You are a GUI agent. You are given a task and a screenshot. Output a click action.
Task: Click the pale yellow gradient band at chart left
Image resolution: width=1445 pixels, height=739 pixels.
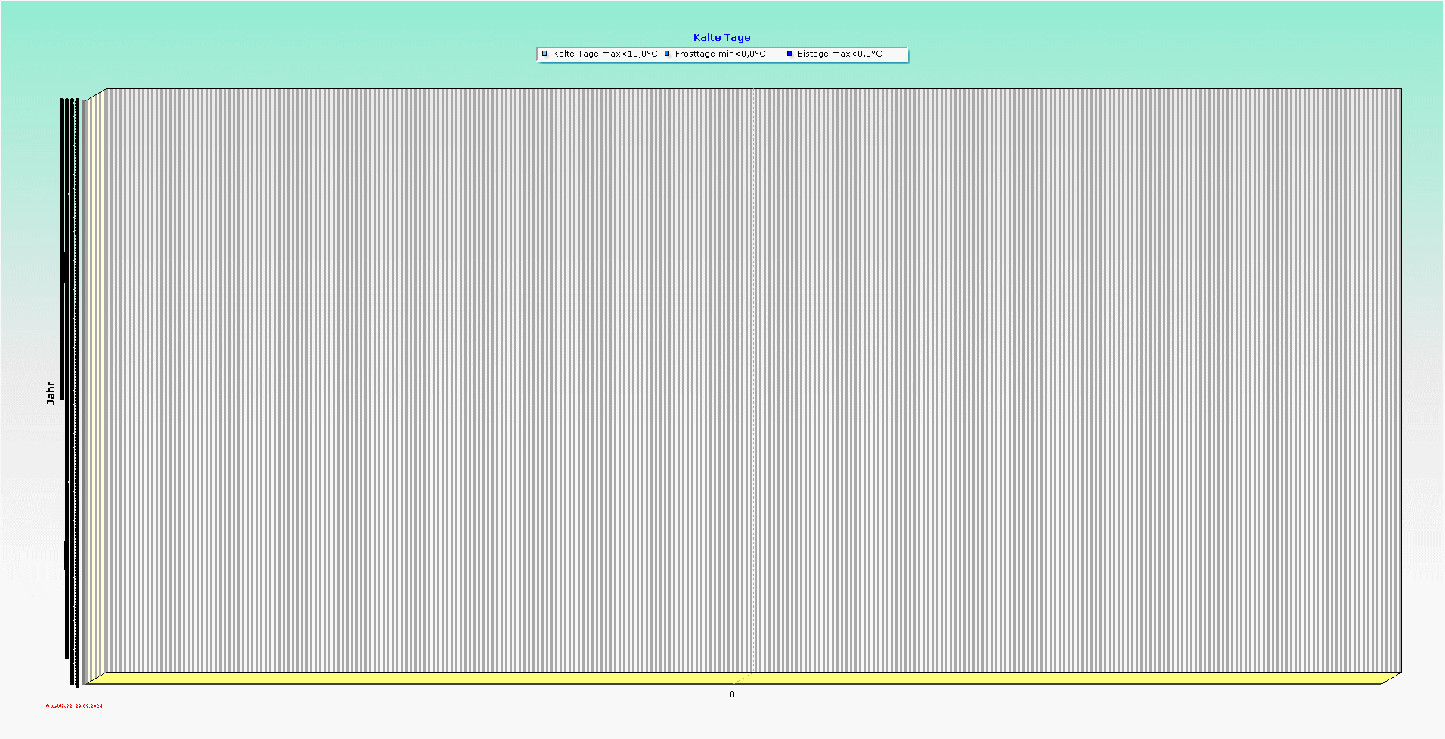(x=95, y=378)
